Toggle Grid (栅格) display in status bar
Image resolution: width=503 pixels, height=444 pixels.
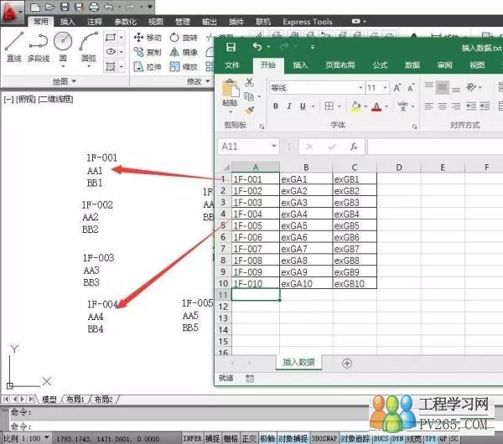231,438
